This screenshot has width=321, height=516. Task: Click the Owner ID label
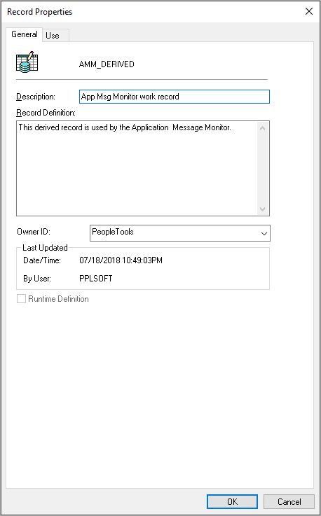(34, 232)
